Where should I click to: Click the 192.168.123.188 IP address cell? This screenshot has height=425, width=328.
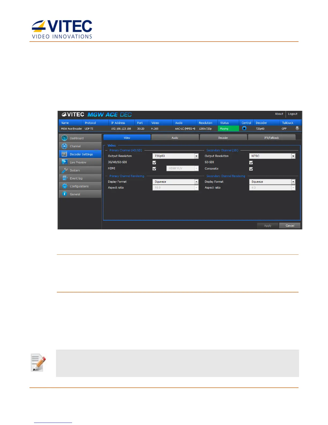click(121, 129)
